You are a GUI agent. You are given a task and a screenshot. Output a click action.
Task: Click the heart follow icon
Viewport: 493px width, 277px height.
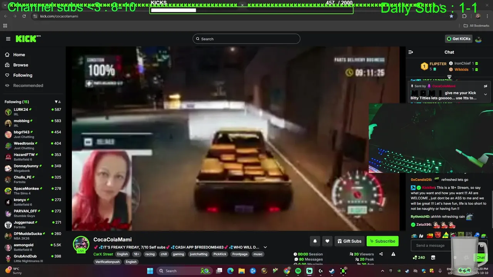327,241
